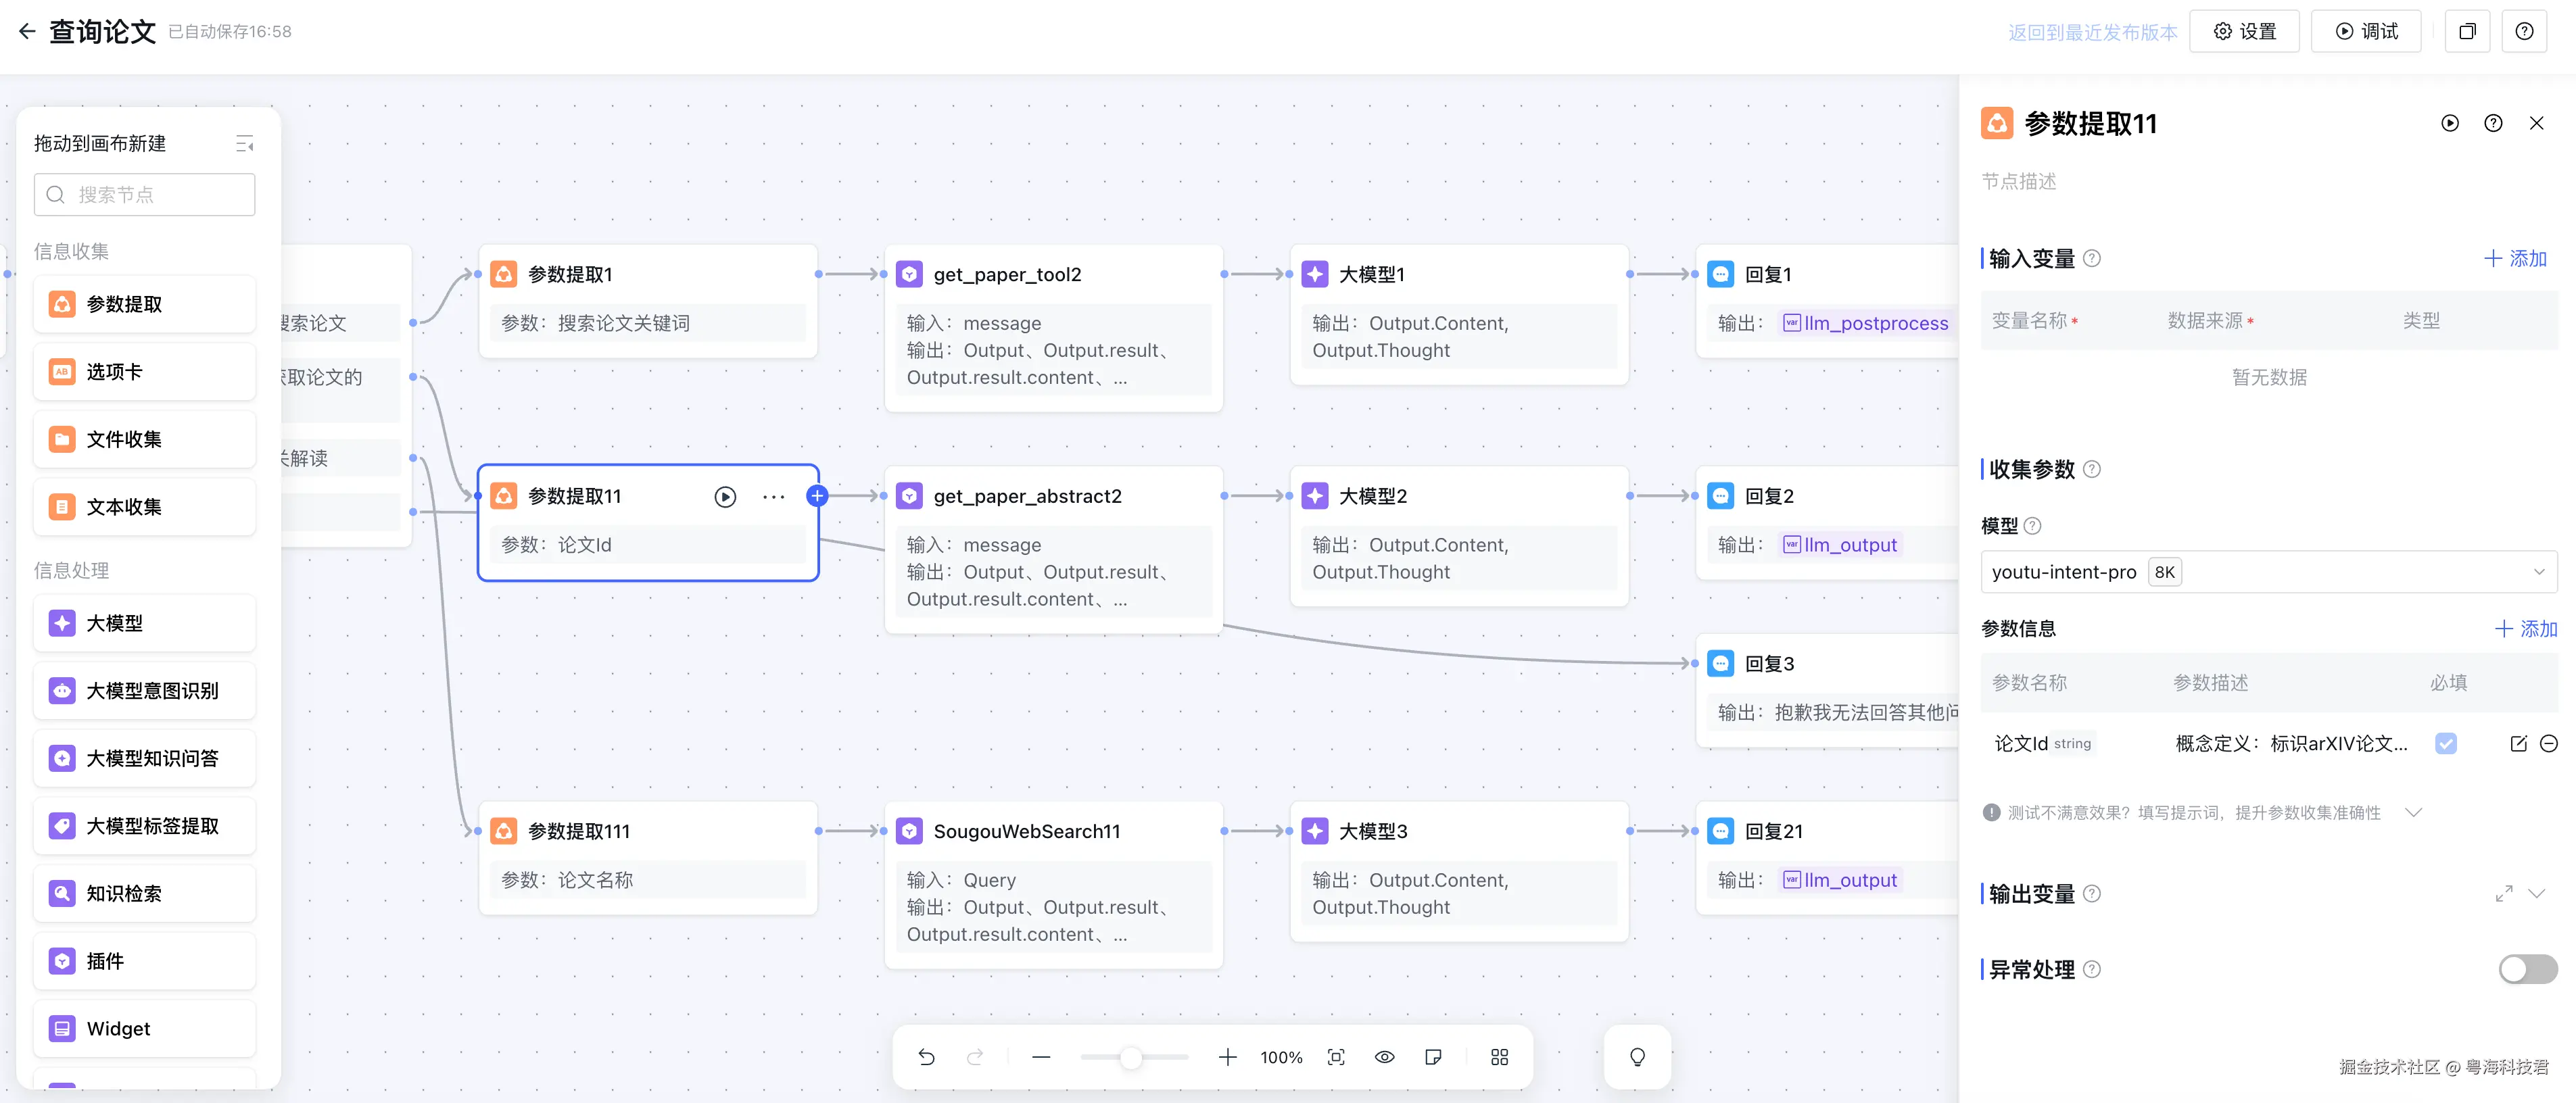Click edit icon for 论文Id parameter
Screen dimensions: 2576x1103
point(2518,743)
